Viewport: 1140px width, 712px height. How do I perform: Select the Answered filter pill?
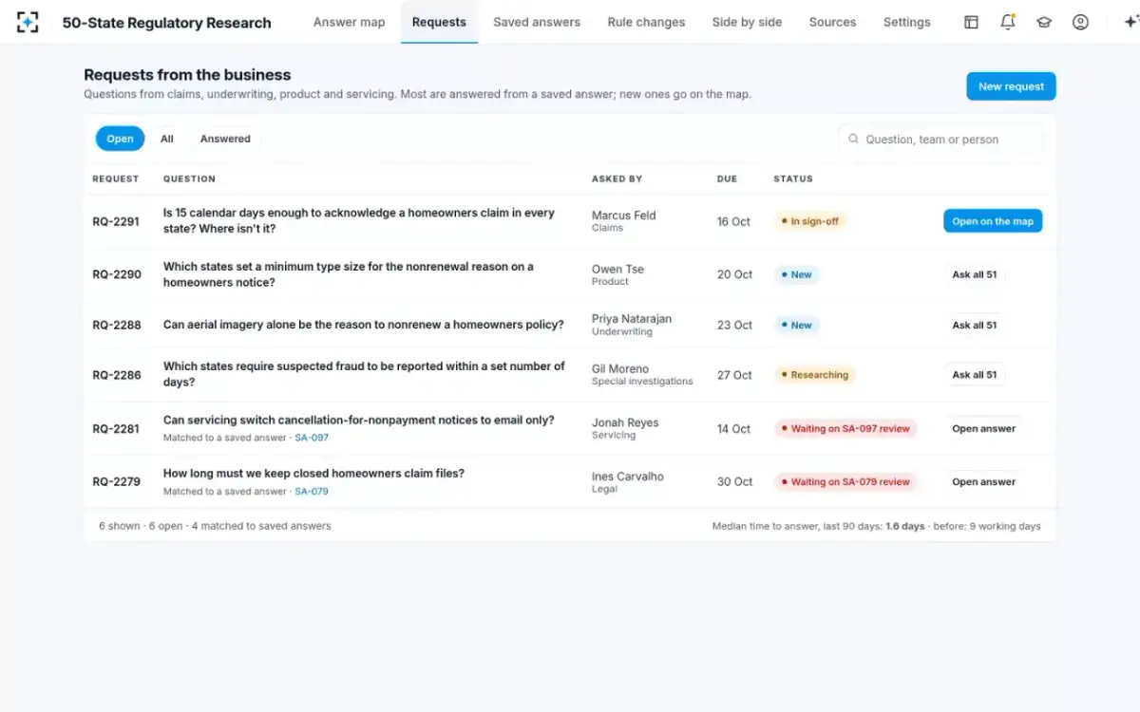[x=225, y=139]
